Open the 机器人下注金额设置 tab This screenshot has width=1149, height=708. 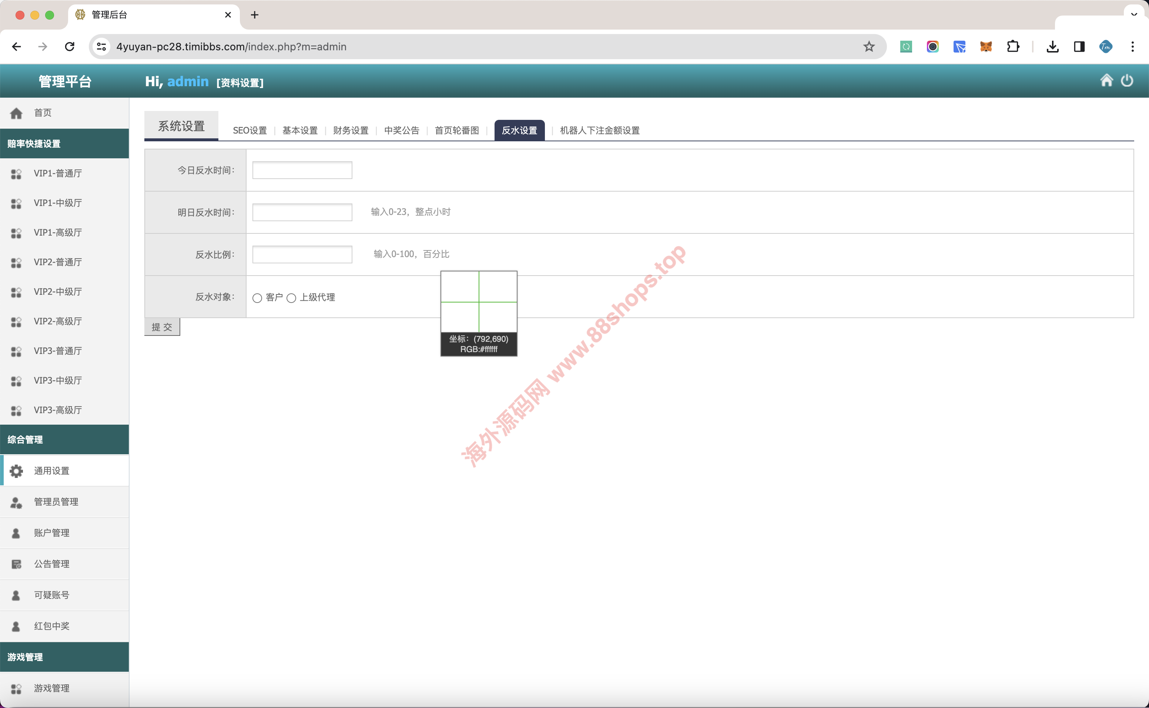coord(599,130)
